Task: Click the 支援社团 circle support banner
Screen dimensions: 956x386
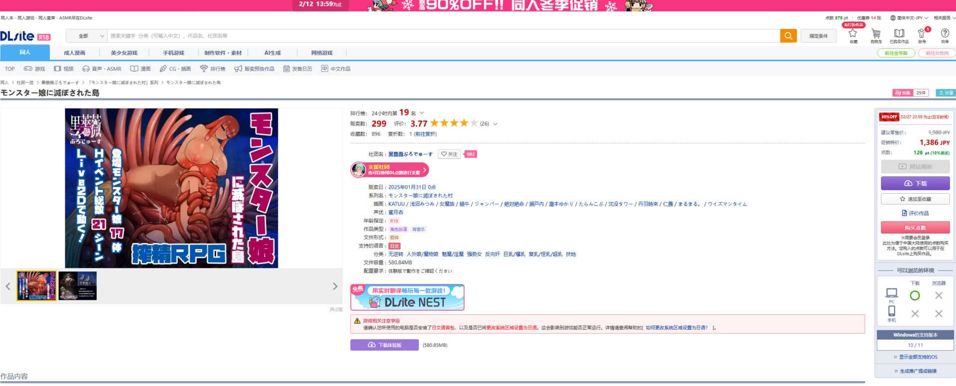Action: [x=389, y=170]
